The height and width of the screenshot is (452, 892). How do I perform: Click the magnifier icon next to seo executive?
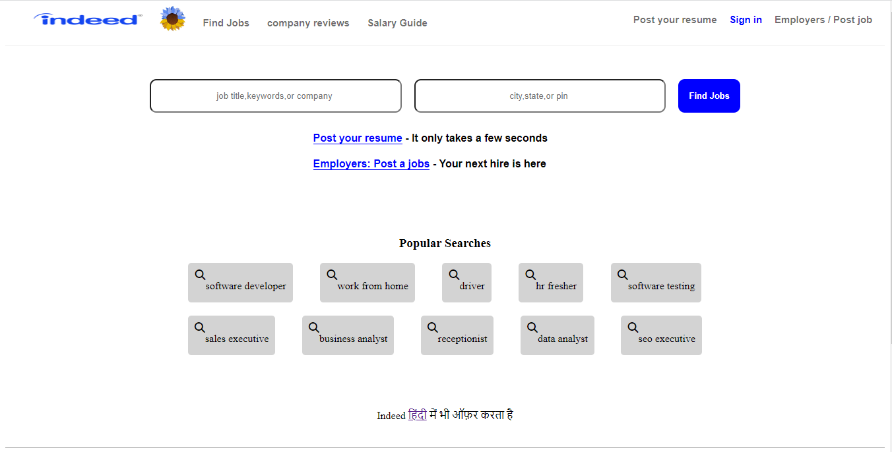633,326
